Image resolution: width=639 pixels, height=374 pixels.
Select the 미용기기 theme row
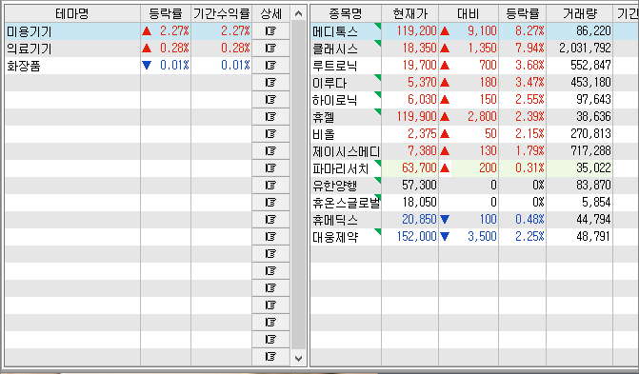pyautogui.click(x=128, y=31)
